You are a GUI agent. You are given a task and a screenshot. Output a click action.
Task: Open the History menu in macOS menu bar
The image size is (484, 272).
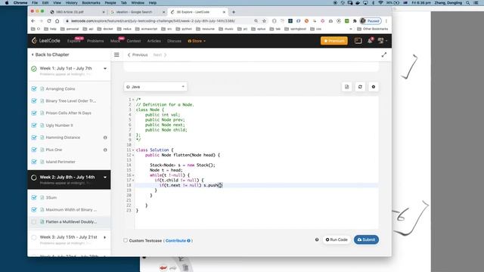coord(71,3)
